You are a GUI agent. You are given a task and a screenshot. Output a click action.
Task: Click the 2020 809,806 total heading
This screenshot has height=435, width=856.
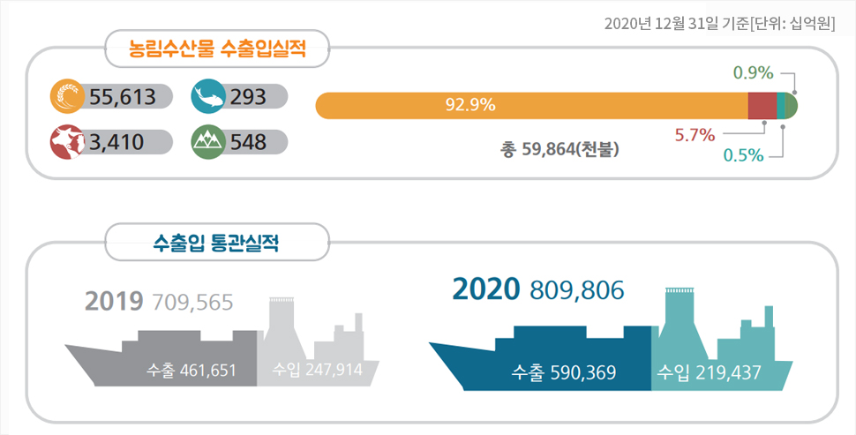click(x=538, y=289)
